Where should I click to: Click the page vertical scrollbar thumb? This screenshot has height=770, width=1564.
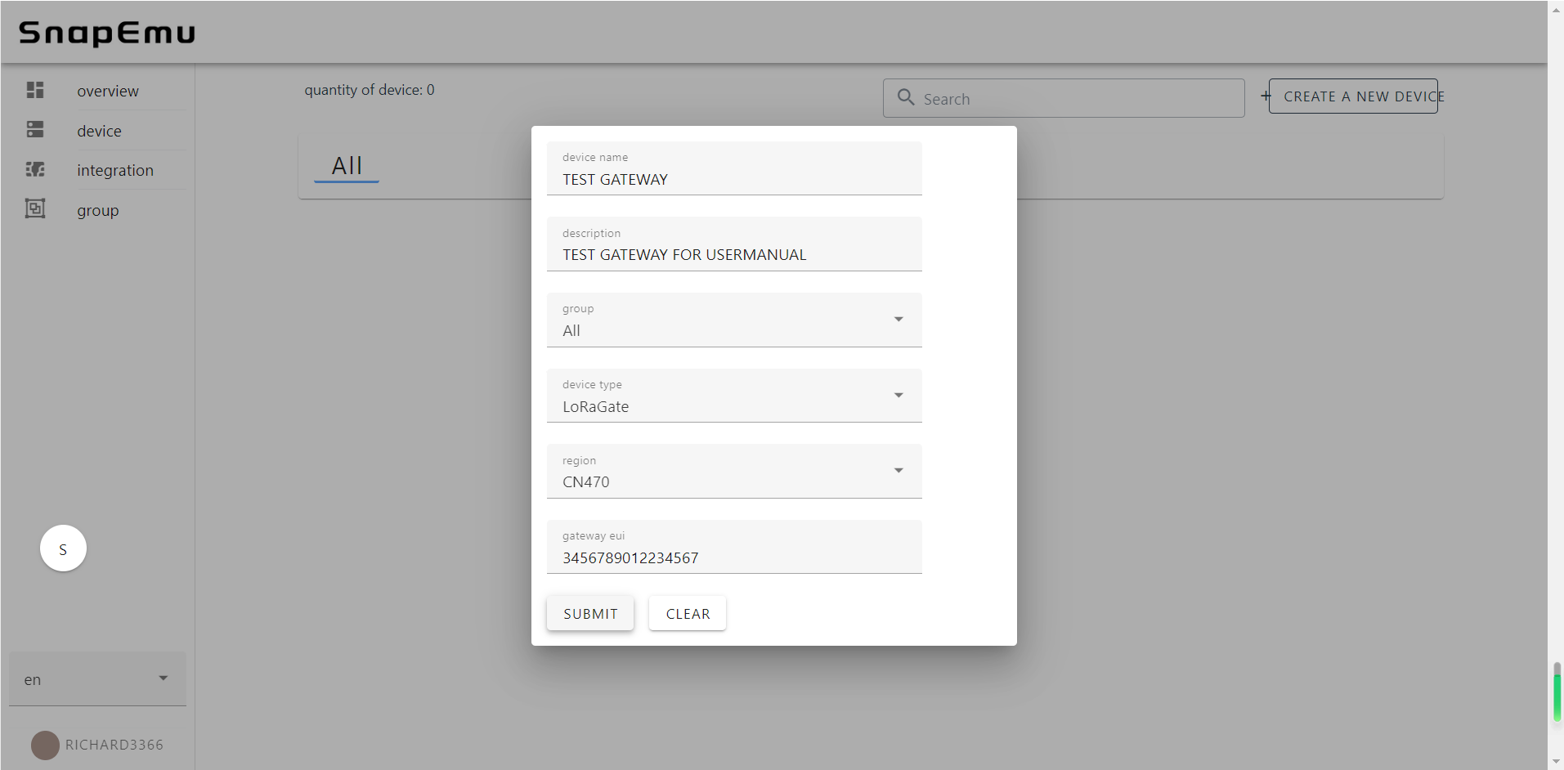(1557, 693)
